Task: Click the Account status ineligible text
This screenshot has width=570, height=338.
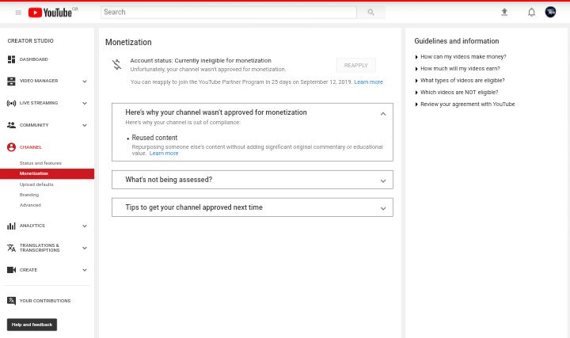Action: click(x=200, y=60)
